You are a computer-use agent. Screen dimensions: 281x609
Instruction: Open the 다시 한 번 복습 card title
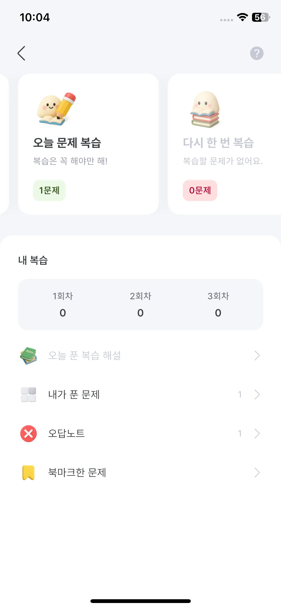tap(218, 143)
